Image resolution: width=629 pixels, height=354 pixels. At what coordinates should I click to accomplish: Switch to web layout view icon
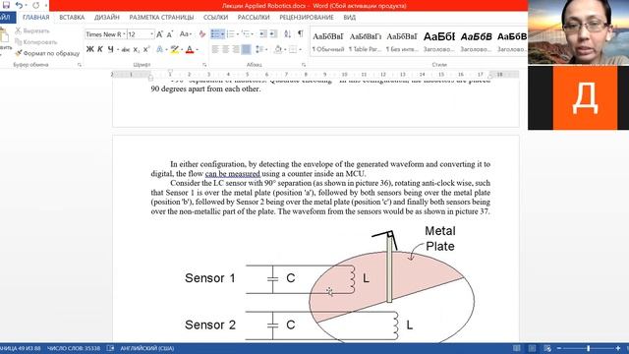pyautogui.click(x=547, y=348)
